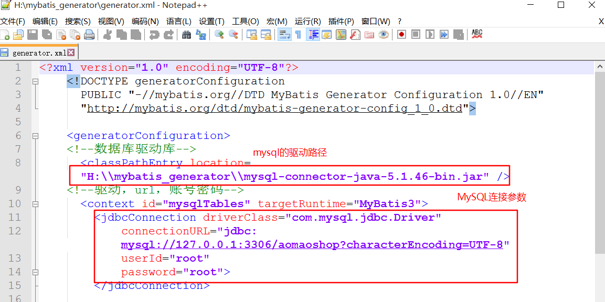
Task: Click the Save recorded macro icon
Action: 459,35
